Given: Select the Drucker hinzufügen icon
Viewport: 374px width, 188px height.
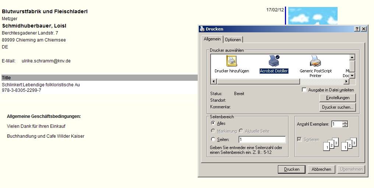Looking at the screenshot, I should tap(232, 63).
